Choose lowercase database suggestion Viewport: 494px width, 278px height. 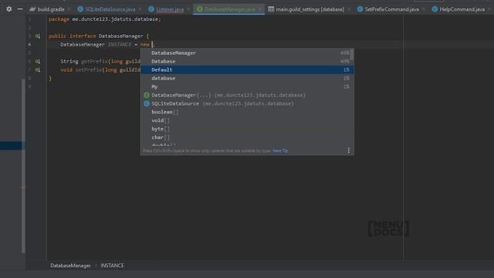point(247,78)
